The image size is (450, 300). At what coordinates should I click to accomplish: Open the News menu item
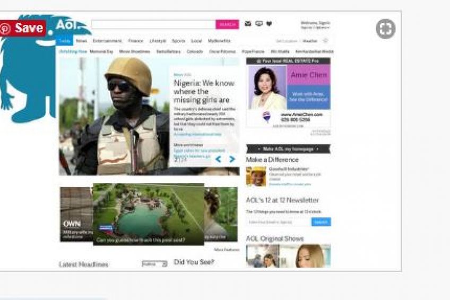pos(81,40)
